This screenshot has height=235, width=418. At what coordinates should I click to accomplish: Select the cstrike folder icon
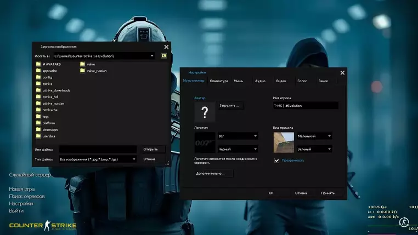tap(38, 84)
